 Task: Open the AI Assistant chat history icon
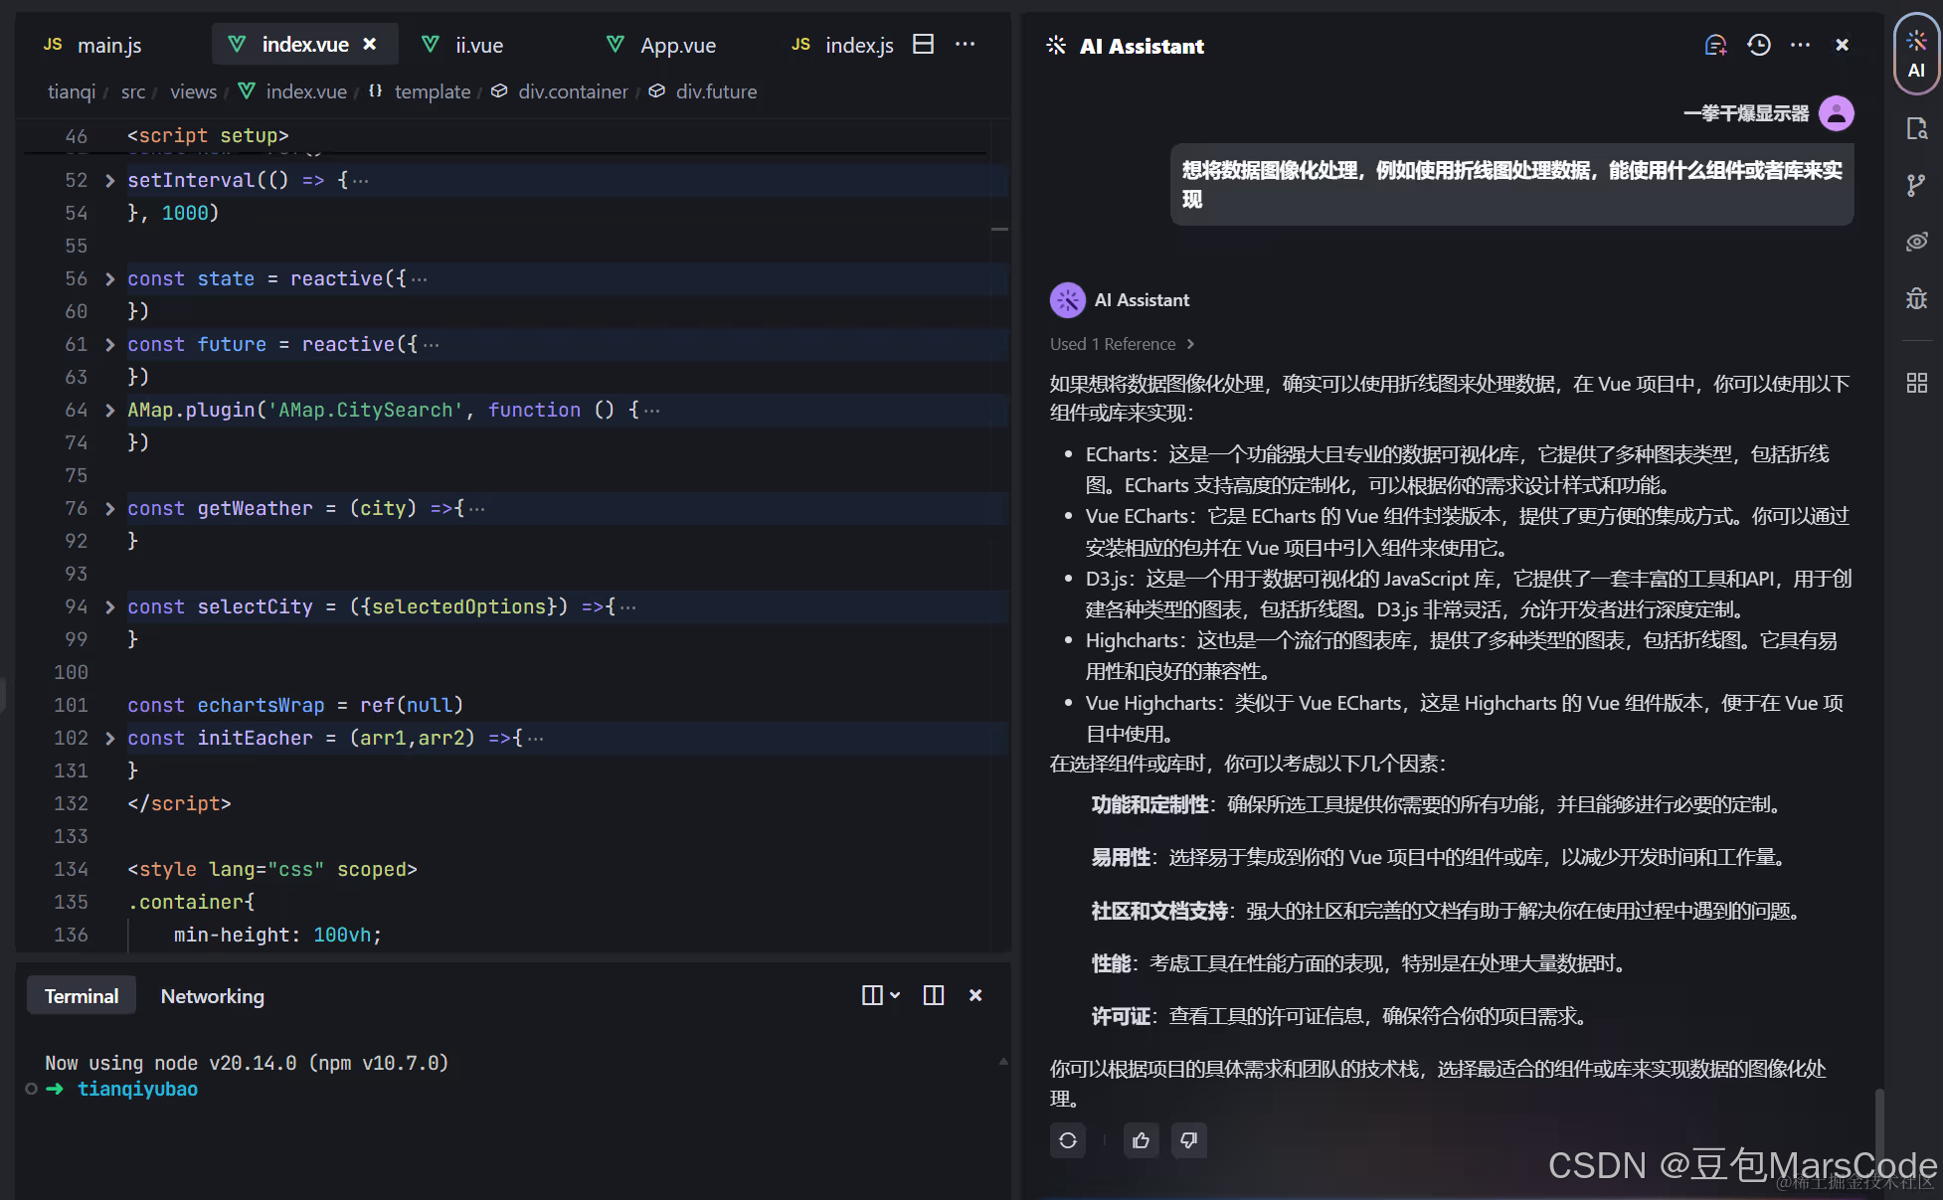click(x=1758, y=46)
